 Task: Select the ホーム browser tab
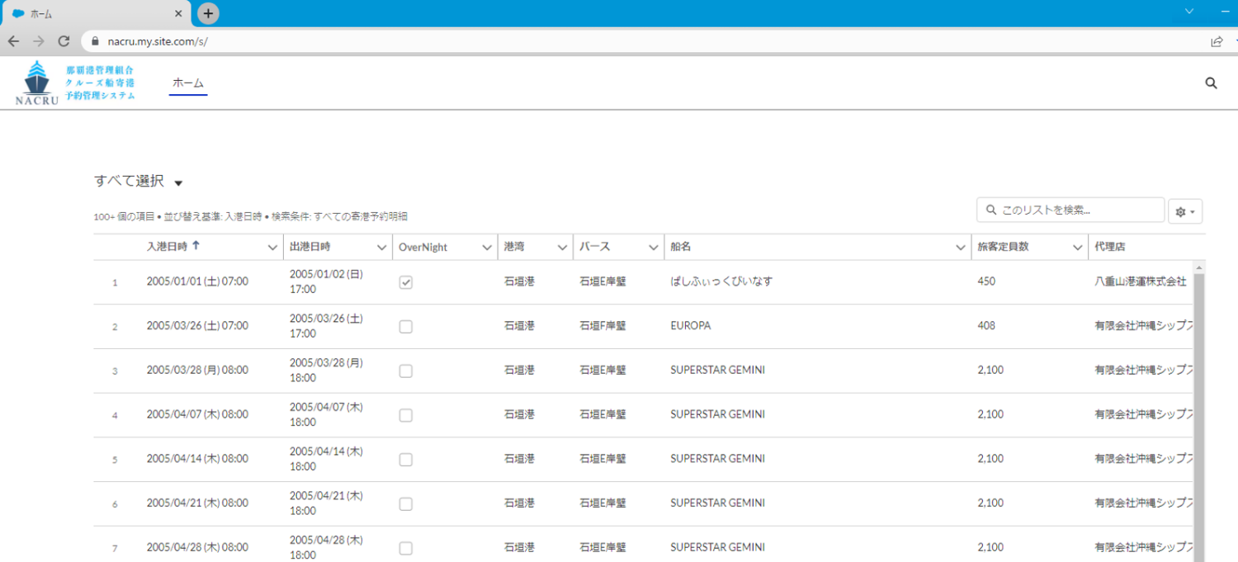[96, 14]
